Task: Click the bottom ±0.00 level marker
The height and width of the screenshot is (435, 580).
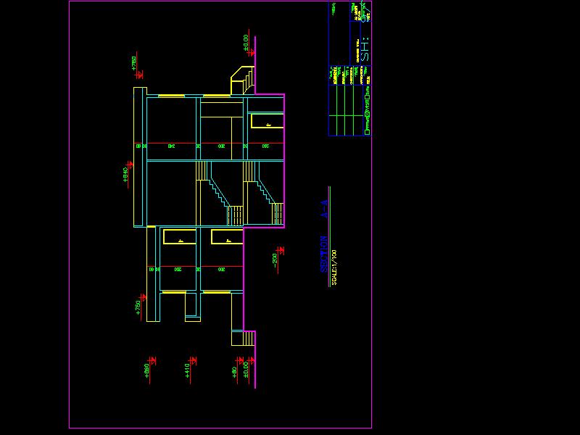Action: coord(249,369)
